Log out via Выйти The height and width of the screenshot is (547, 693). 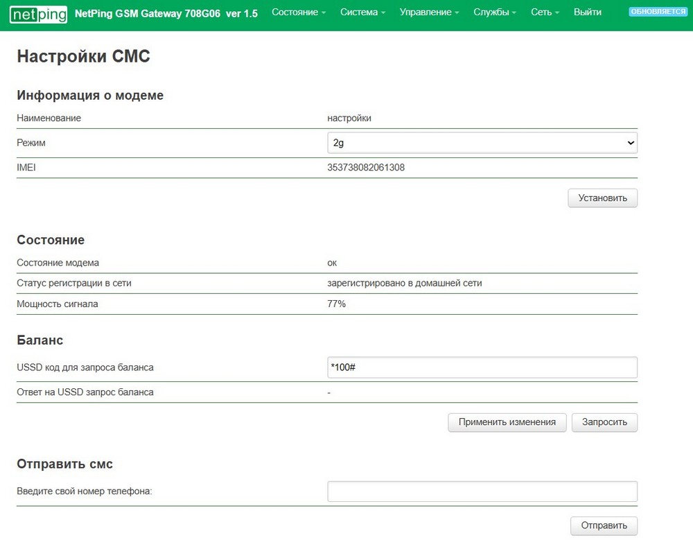[588, 12]
